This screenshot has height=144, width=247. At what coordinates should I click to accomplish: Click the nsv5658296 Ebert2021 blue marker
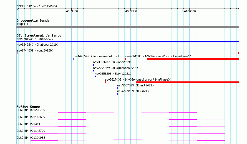tap(95, 76)
